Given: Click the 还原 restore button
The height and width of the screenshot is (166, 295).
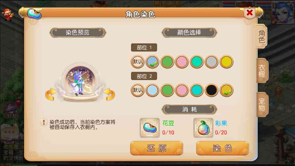Looking at the screenshot, I should click(x=157, y=148).
